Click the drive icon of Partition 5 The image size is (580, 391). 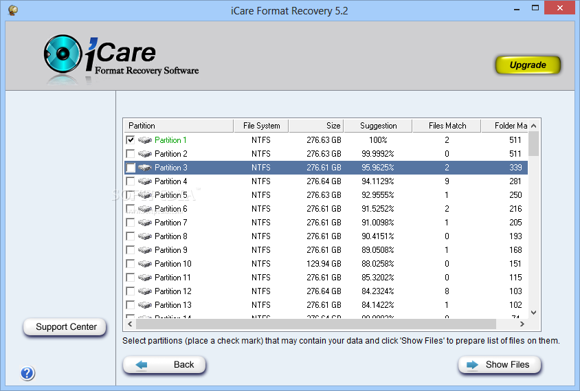(145, 195)
